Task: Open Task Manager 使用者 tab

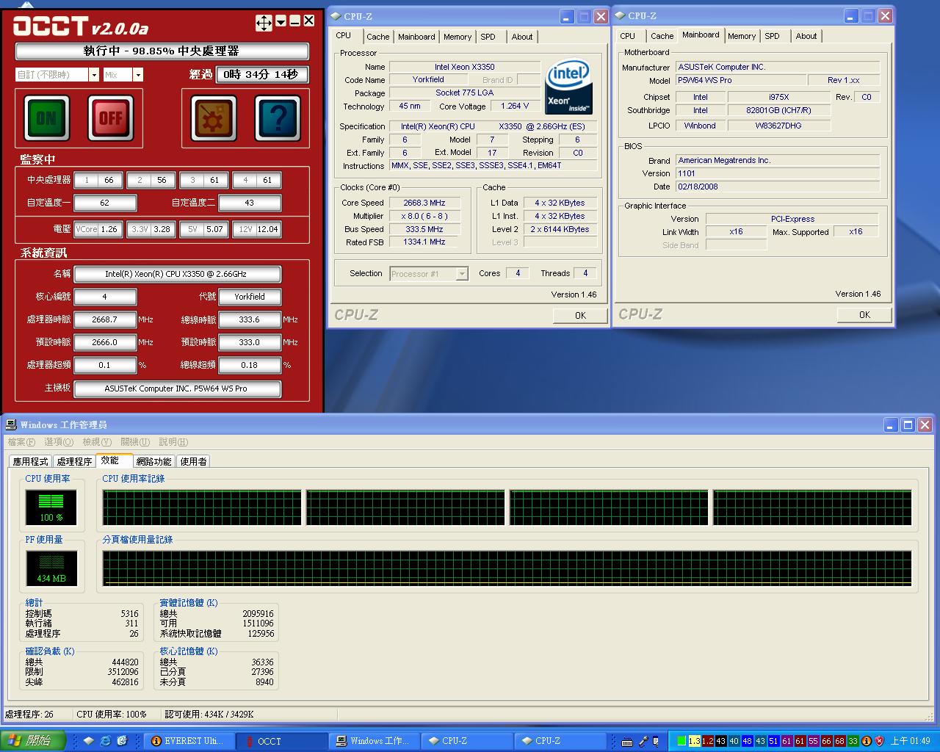Action: pyautogui.click(x=193, y=461)
